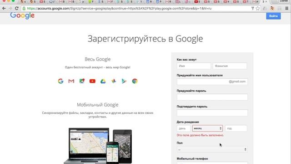Switch to the Google tab labeled y
This screenshot has height=164, width=291.
tap(81, 1)
